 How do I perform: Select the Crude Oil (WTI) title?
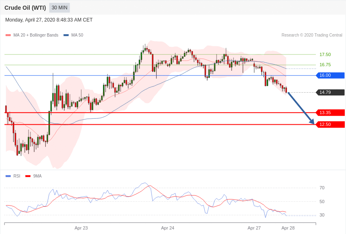pos(25,8)
